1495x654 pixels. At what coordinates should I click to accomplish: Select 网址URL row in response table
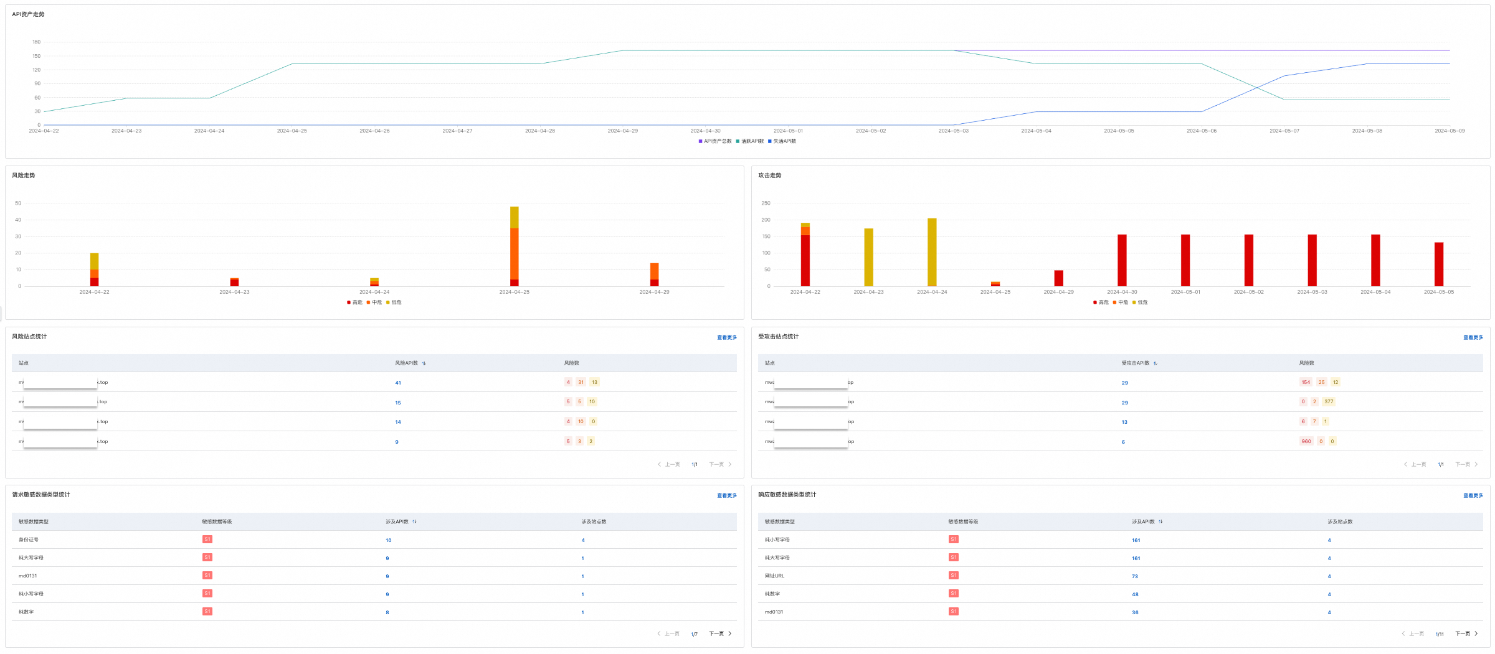coord(1120,576)
